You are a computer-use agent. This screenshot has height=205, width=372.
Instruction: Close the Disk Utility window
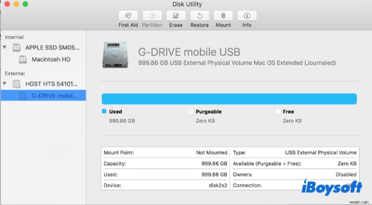click(x=7, y=4)
